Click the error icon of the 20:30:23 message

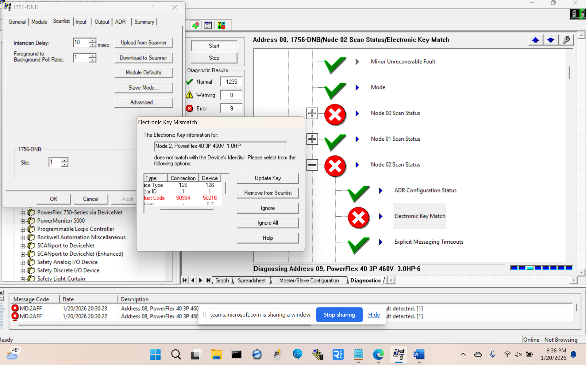15,308
